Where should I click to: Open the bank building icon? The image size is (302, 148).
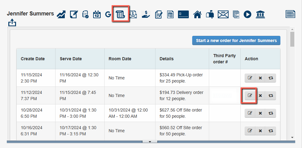pyautogui.click(x=260, y=15)
